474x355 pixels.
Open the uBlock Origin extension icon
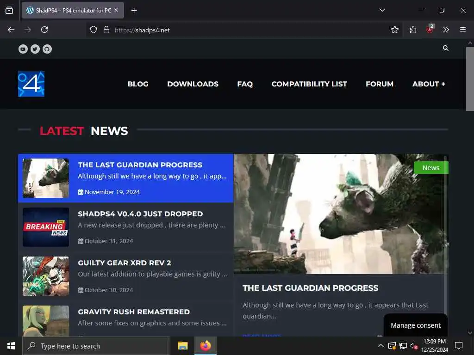click(x=430, y=29)
